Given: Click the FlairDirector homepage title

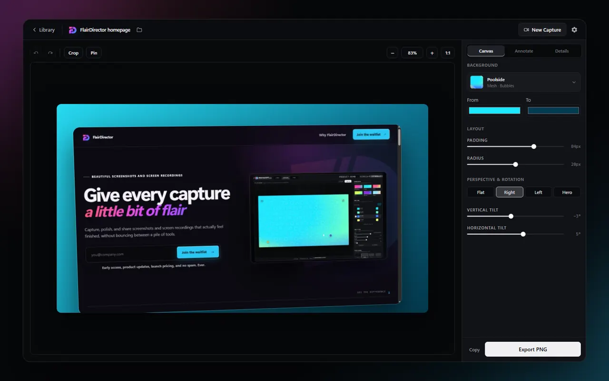Looking at the screenshot, I should 105,30.
